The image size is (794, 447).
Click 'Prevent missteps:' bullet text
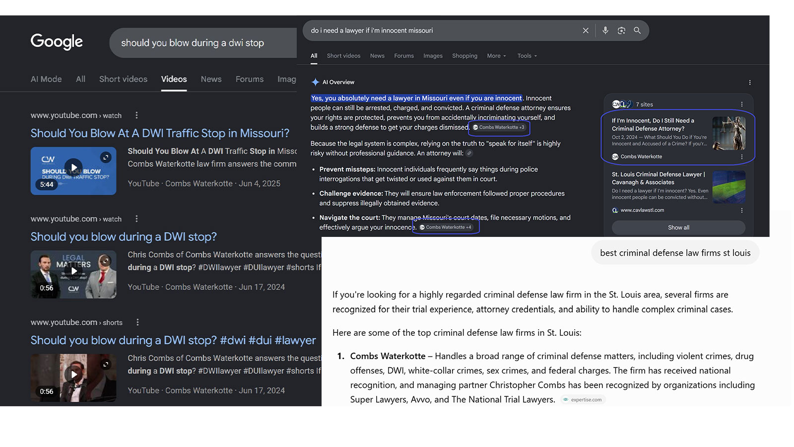coord(347,169)
